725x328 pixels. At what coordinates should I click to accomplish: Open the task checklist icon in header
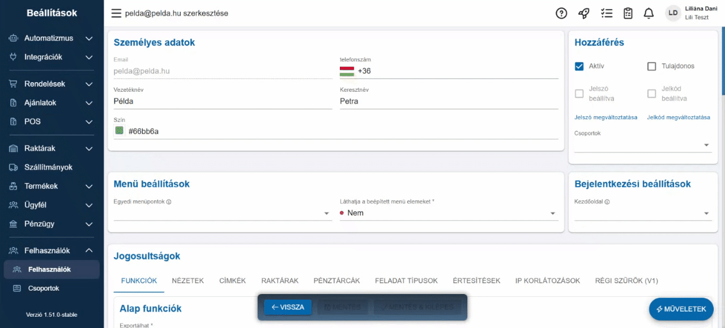click(x=607, y=12)
